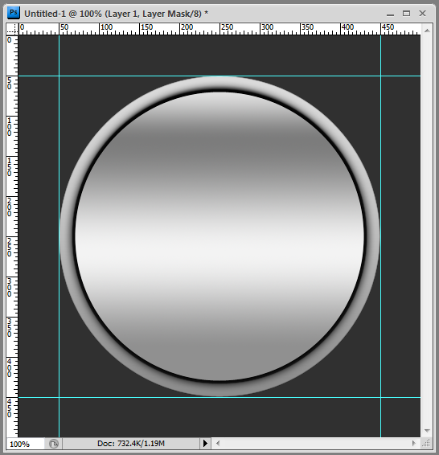The image size is (439, 455).
Task: Click the vertical scrollbar down arrow
Action: point(427,431)
